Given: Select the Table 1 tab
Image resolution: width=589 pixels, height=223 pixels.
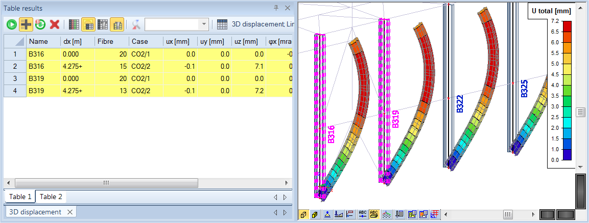Looking at the screenshot, I should [20, 197].
